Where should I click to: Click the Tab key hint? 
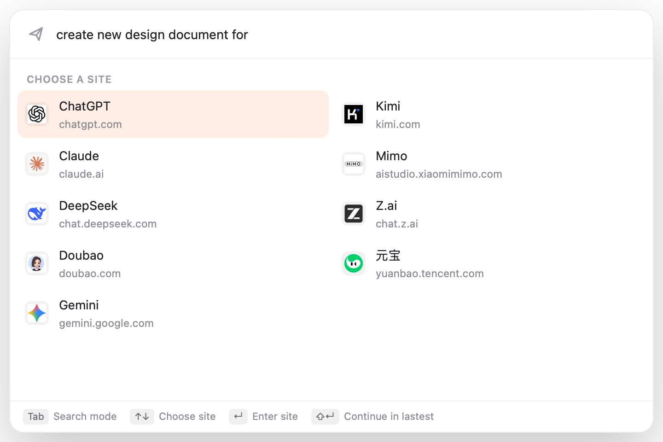(x=36, y=417)
